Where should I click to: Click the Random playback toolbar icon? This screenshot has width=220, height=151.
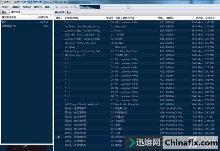point(76,7)
